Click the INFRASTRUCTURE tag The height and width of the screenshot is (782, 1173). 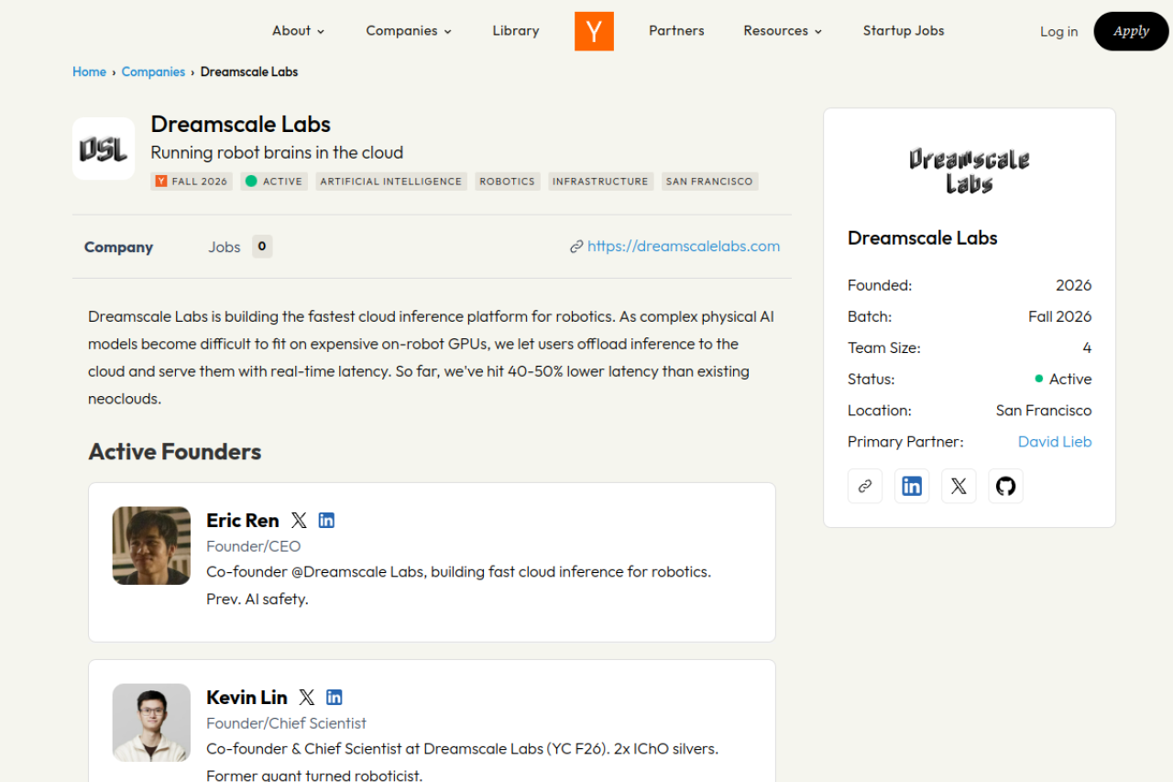coord(600,182)
